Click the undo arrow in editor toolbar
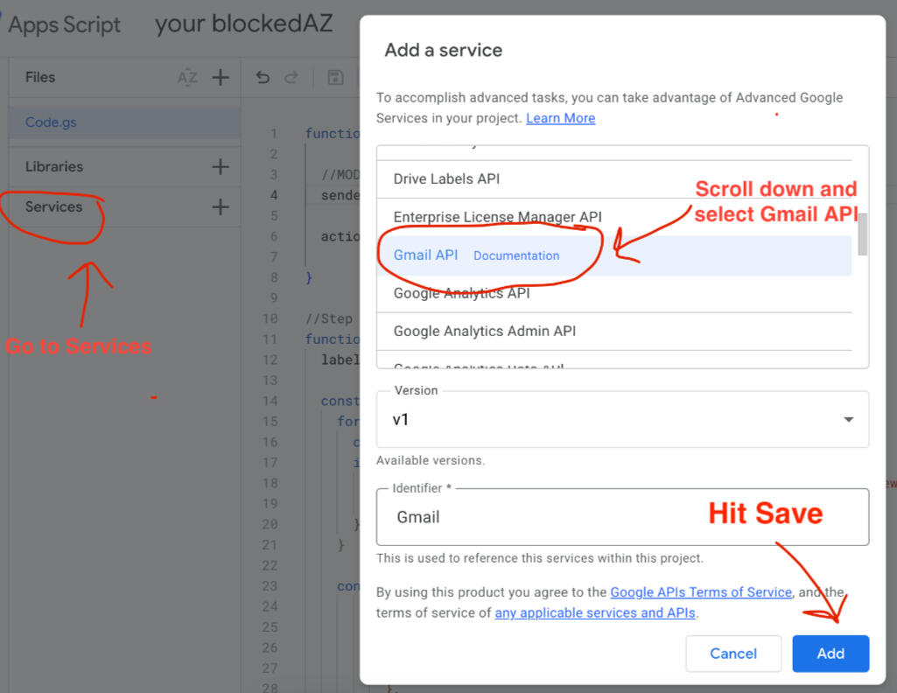 [263, 77]
